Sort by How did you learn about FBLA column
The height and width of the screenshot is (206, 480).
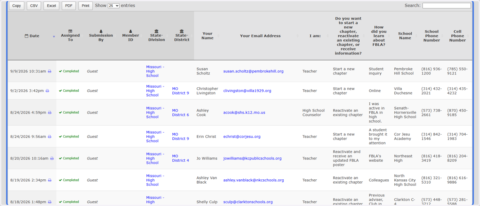[379, 36]
